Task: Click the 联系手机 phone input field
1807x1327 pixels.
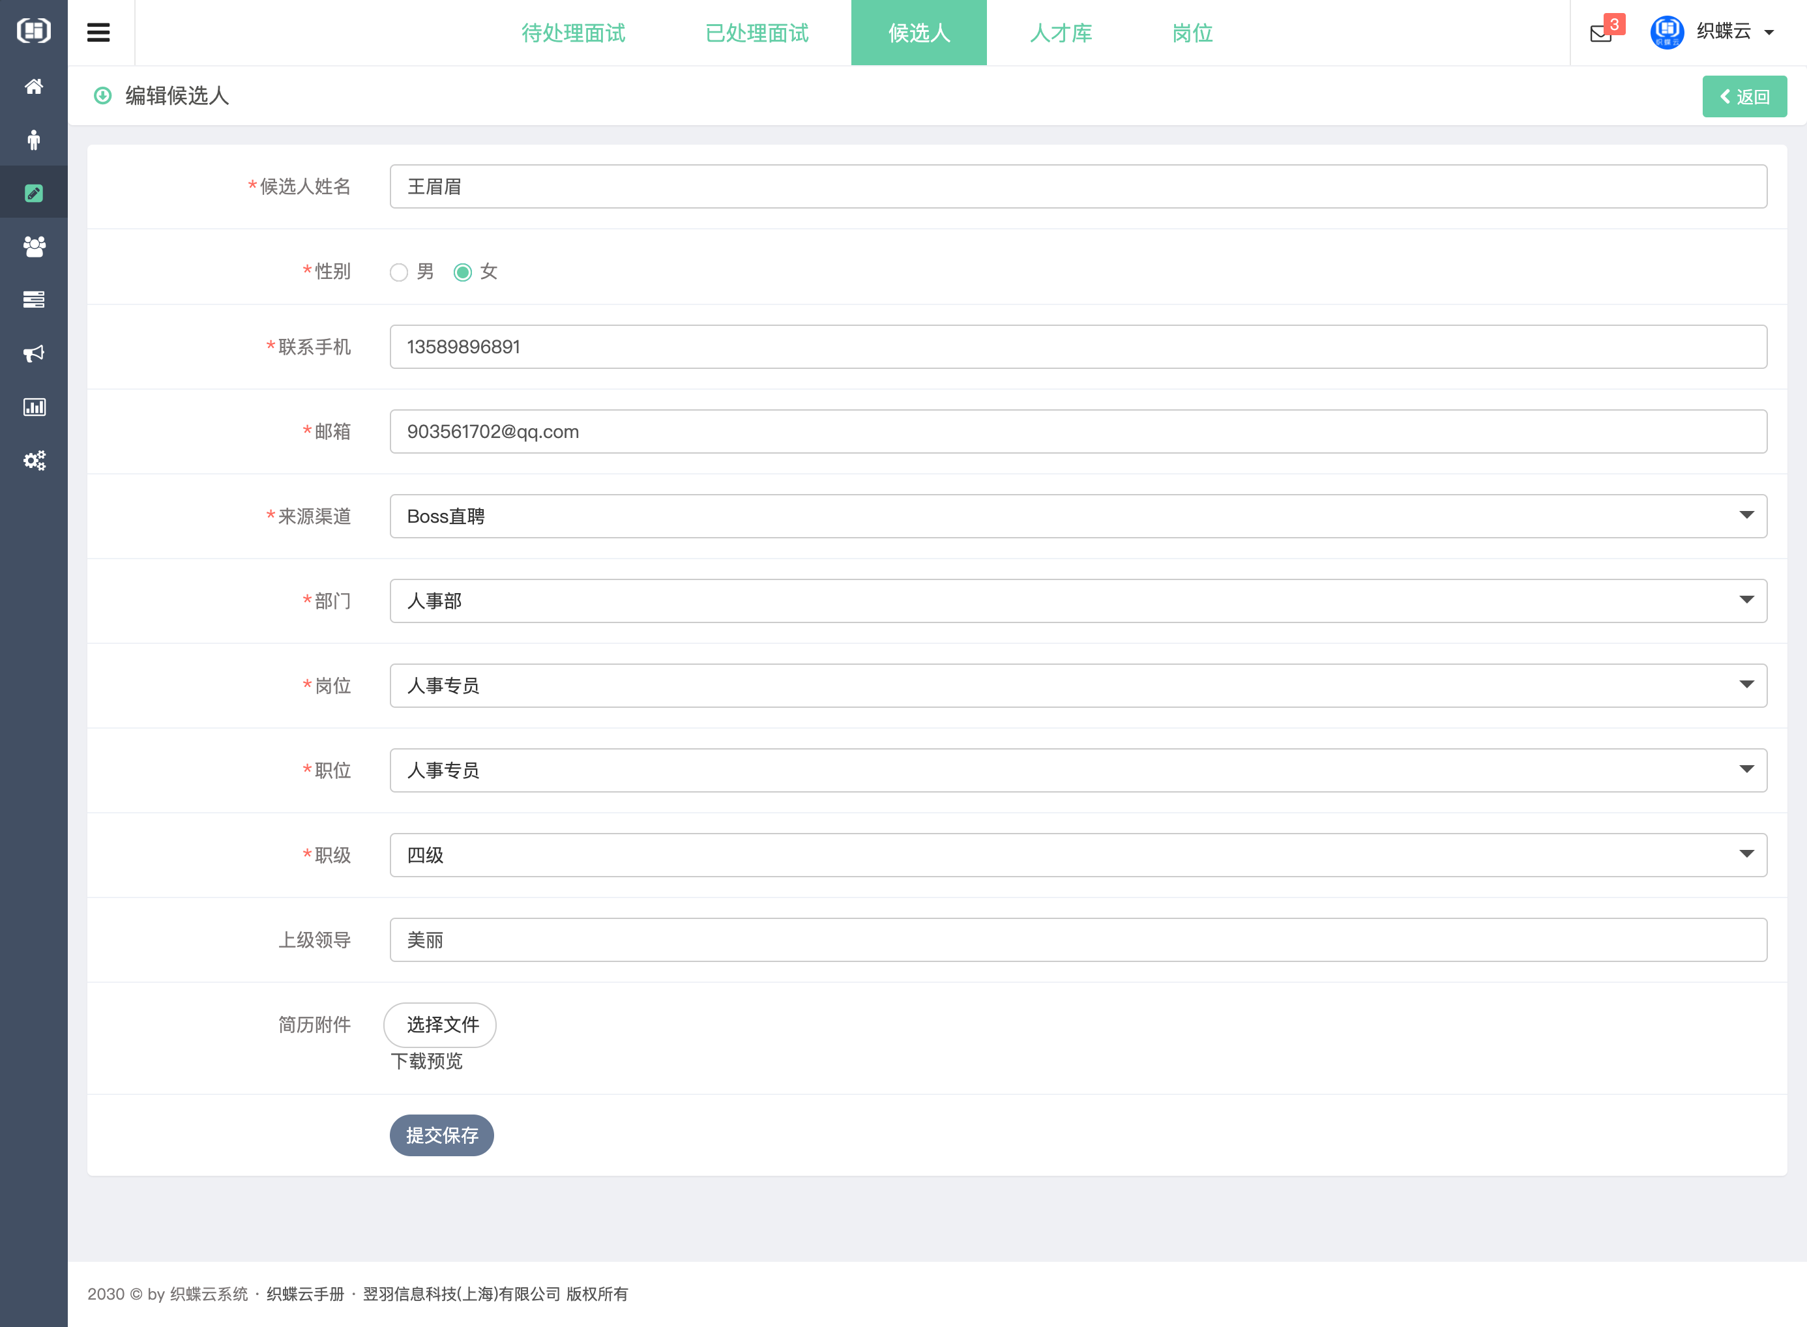Action: coord(1078,347)
